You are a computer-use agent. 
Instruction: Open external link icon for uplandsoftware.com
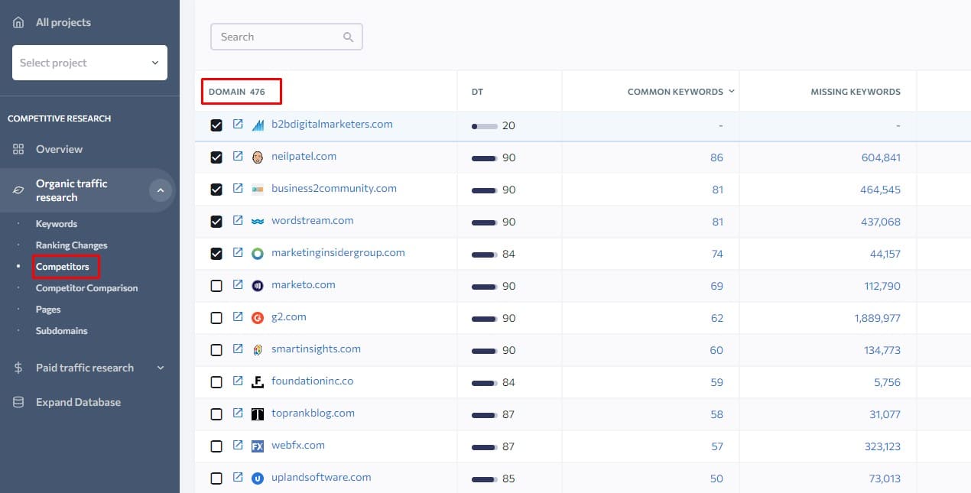point(238,478)
